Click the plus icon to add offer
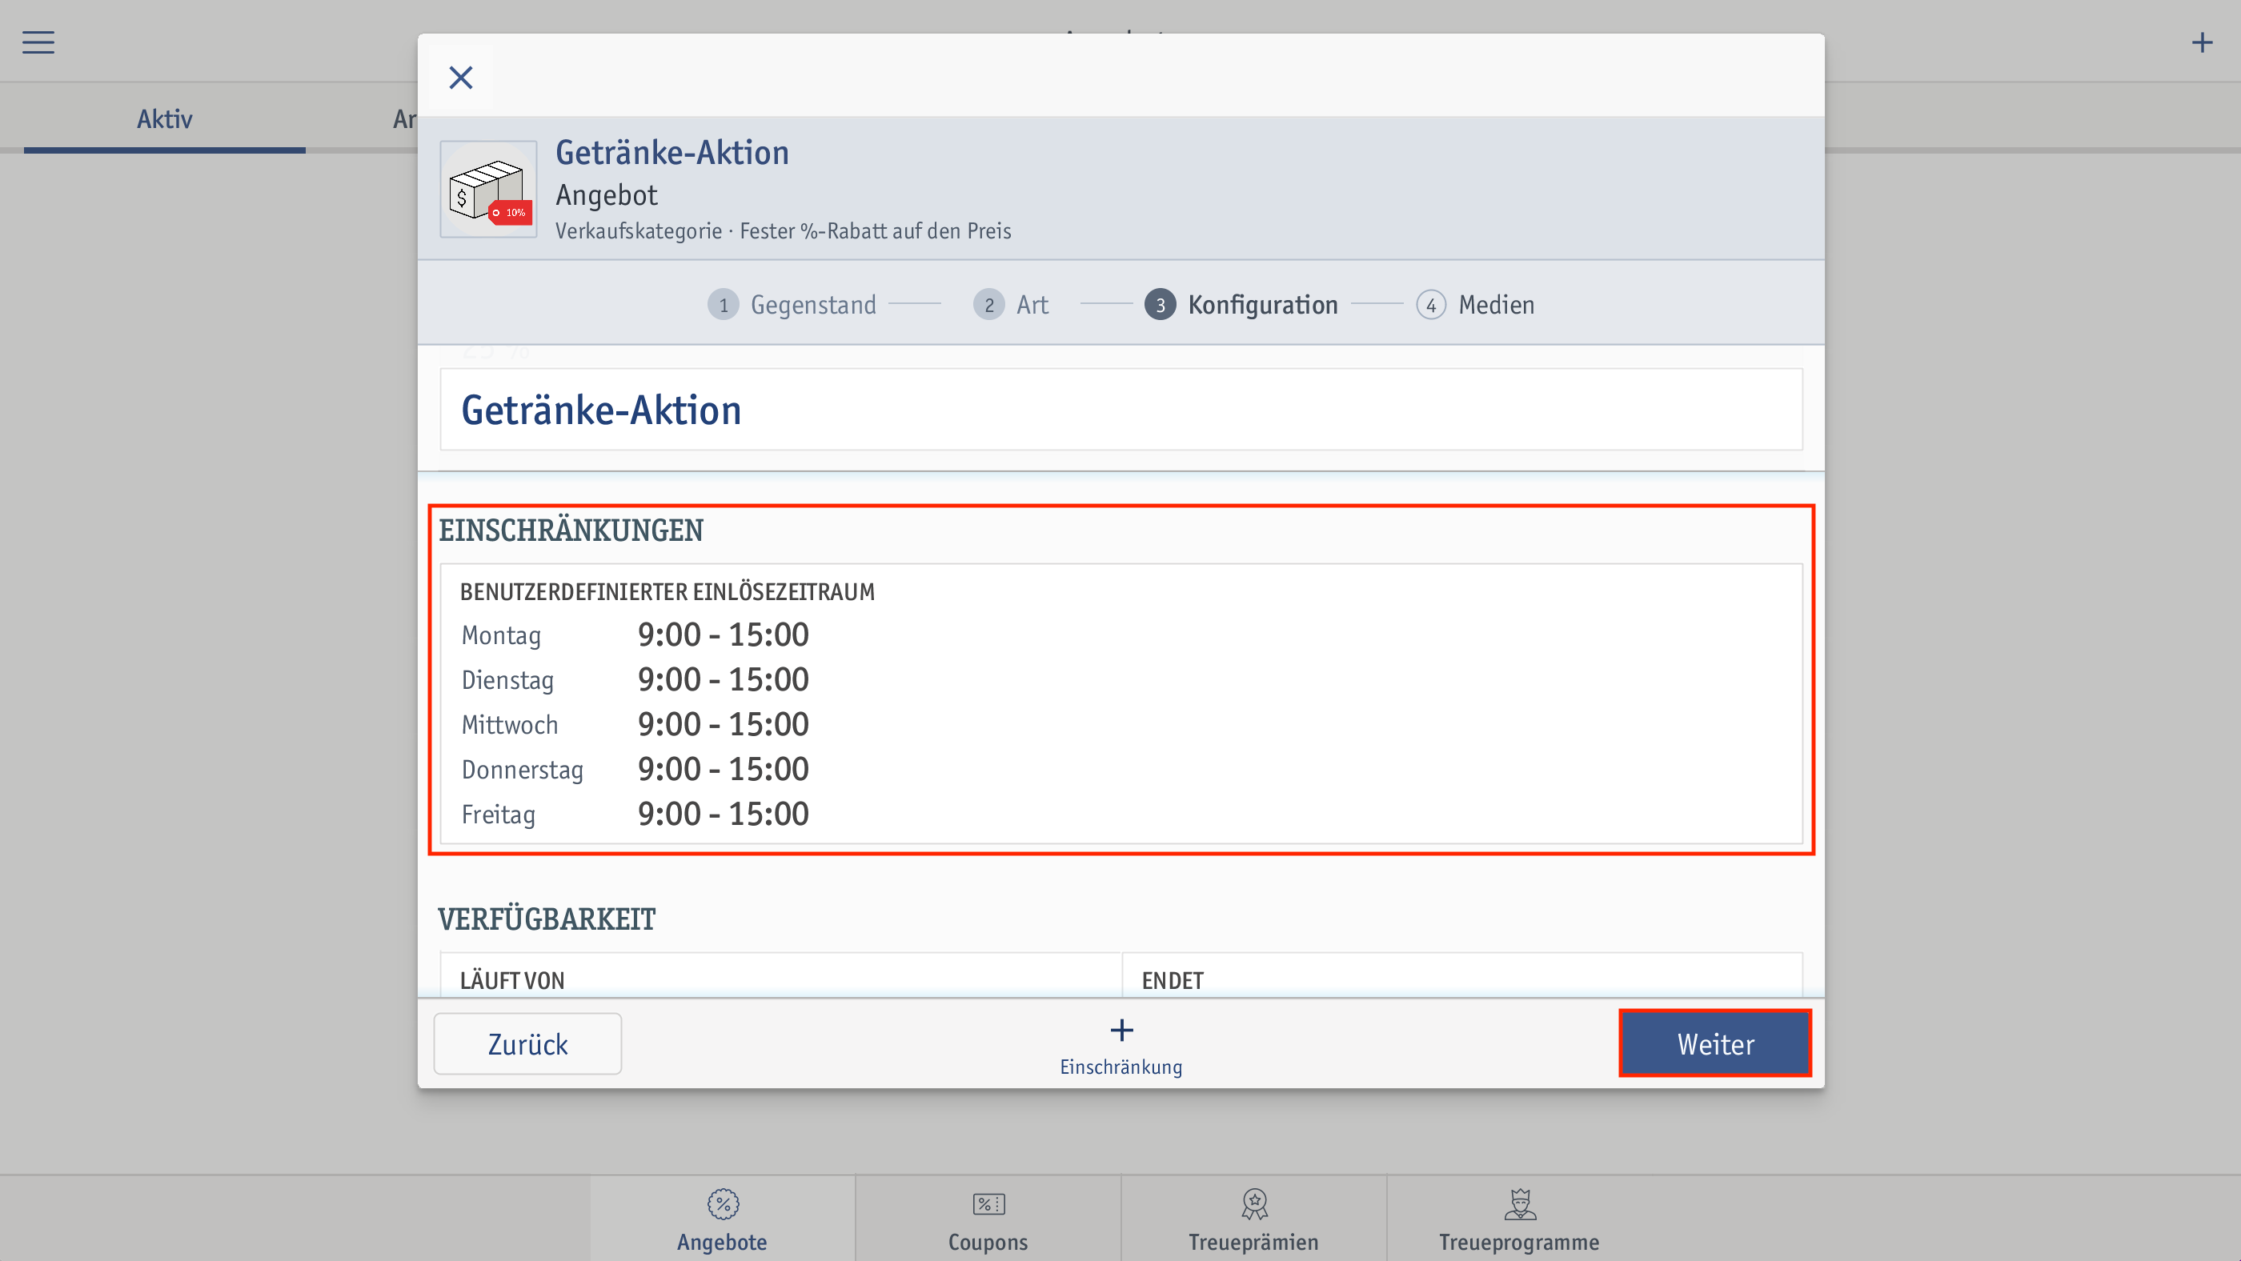 [x=2202, y=42]
